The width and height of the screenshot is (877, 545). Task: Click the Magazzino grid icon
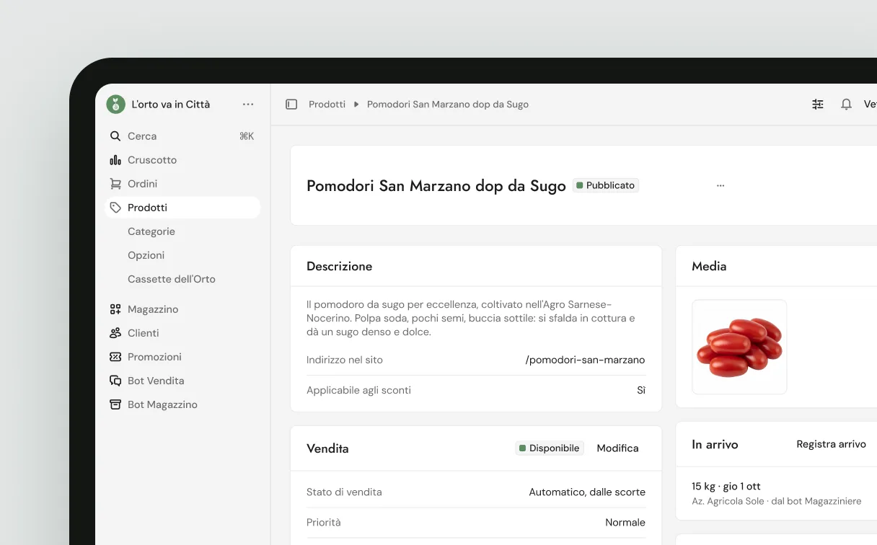click(x=115, y=309)
